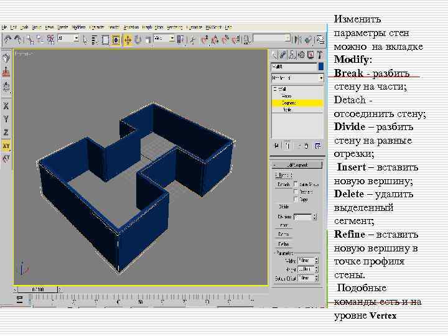Click Remove Modifier from the stack icon

pos(306,146)
